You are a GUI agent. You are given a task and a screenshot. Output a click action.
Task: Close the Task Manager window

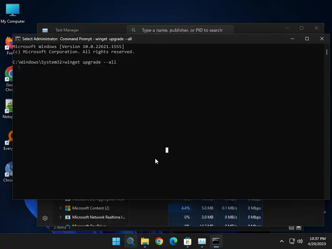[316, 28]
